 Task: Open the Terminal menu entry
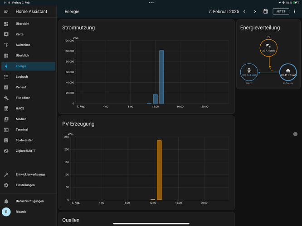[x=28, y=130]
